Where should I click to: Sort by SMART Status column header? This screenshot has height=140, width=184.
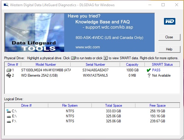[162, 65]
